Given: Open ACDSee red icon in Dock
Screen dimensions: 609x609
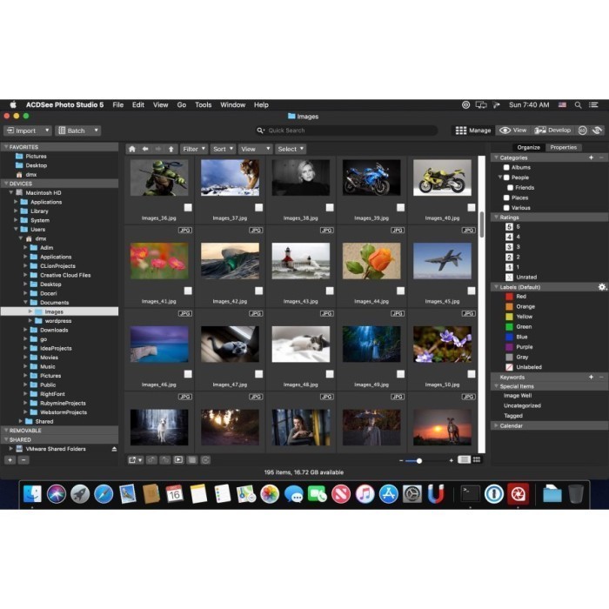Looking at the screenshot, I should 518,494.
